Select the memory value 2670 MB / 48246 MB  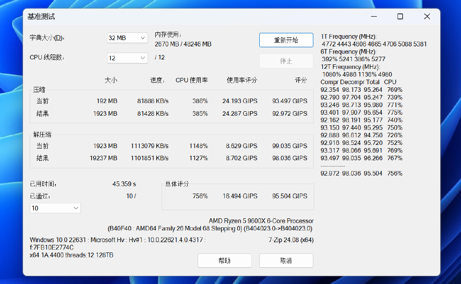pyautogui.click(x=183, y=44)
